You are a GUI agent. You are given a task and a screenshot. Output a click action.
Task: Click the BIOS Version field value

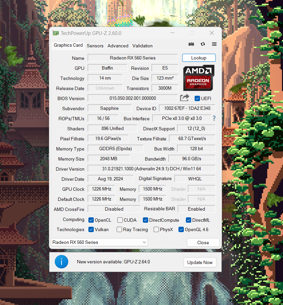coord(132,98)
